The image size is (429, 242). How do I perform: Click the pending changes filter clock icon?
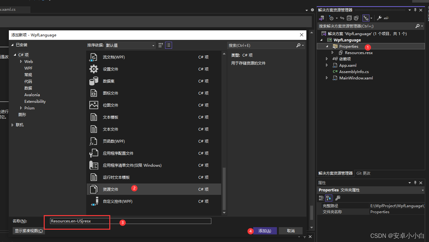coord(331,18)
